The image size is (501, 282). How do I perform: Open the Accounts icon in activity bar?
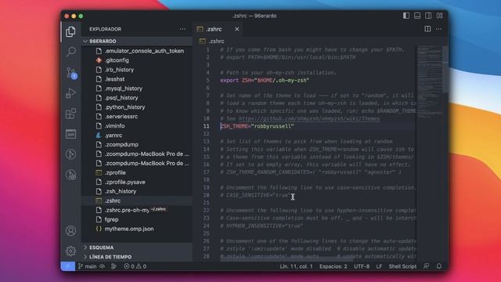[70, 231]
